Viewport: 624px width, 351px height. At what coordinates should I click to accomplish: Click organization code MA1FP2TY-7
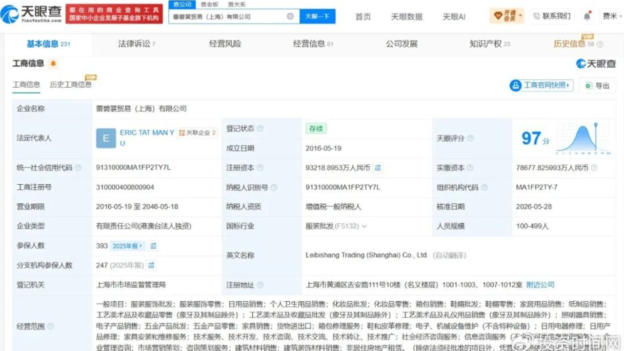pos(537,187)
